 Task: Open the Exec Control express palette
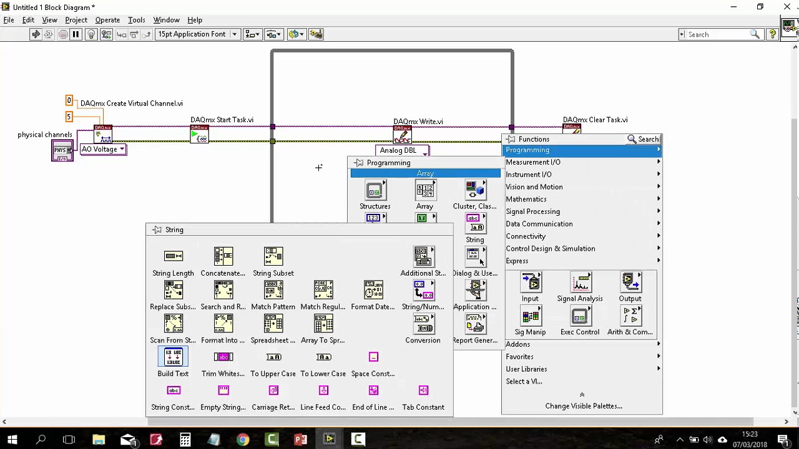[x=580, y=316]
